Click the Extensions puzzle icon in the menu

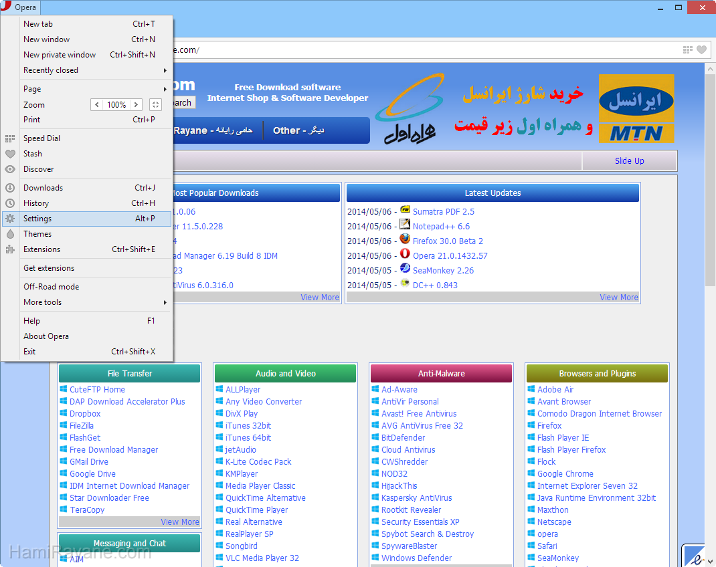tap(10, 249)
